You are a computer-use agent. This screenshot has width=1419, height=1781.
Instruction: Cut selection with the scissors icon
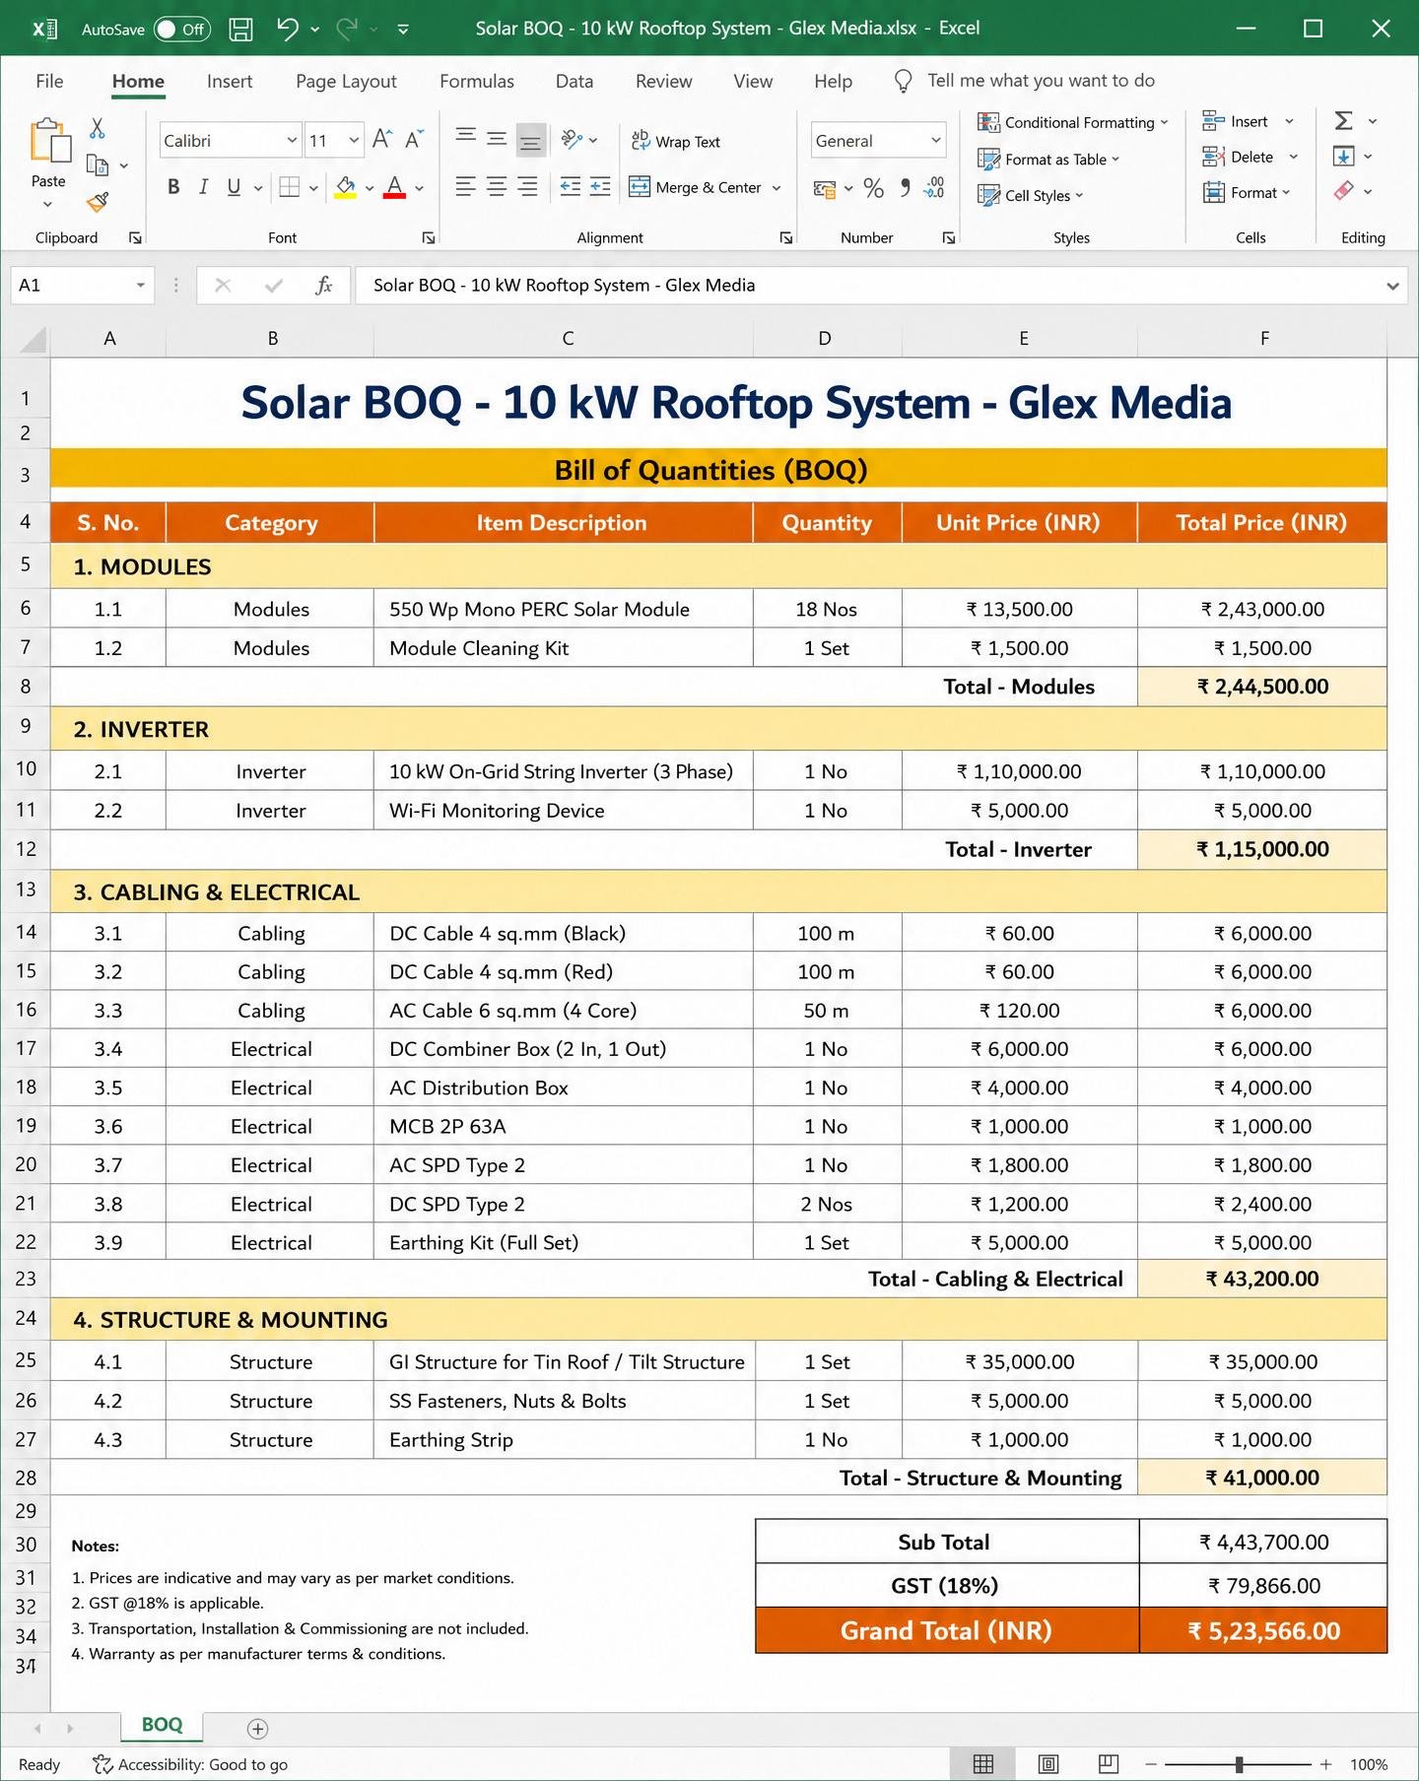[x=97, y=128]
